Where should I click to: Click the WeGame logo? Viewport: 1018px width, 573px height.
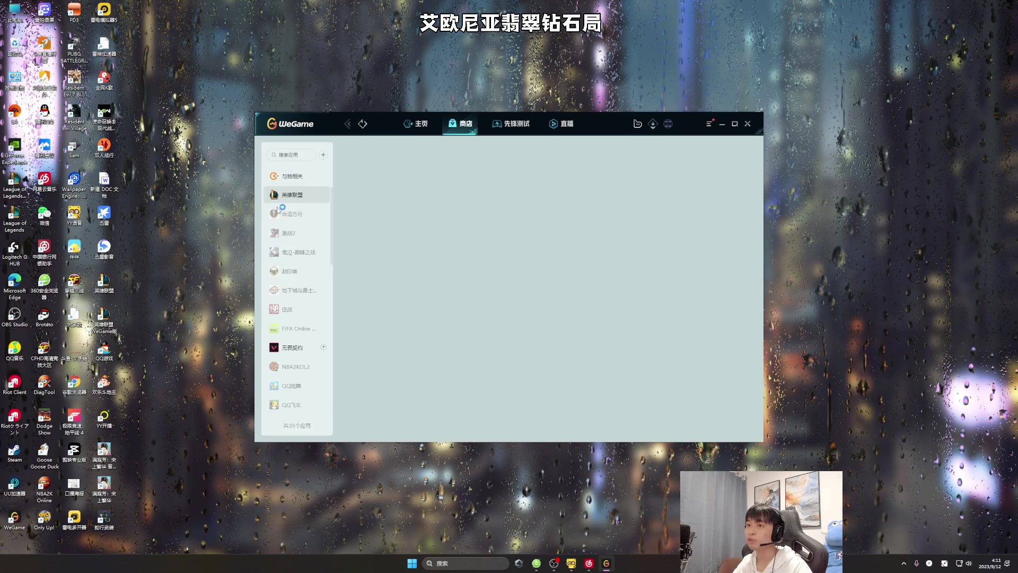290,124
